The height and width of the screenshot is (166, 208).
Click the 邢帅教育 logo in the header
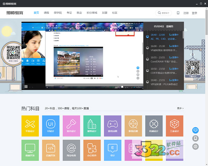(15, 13)
